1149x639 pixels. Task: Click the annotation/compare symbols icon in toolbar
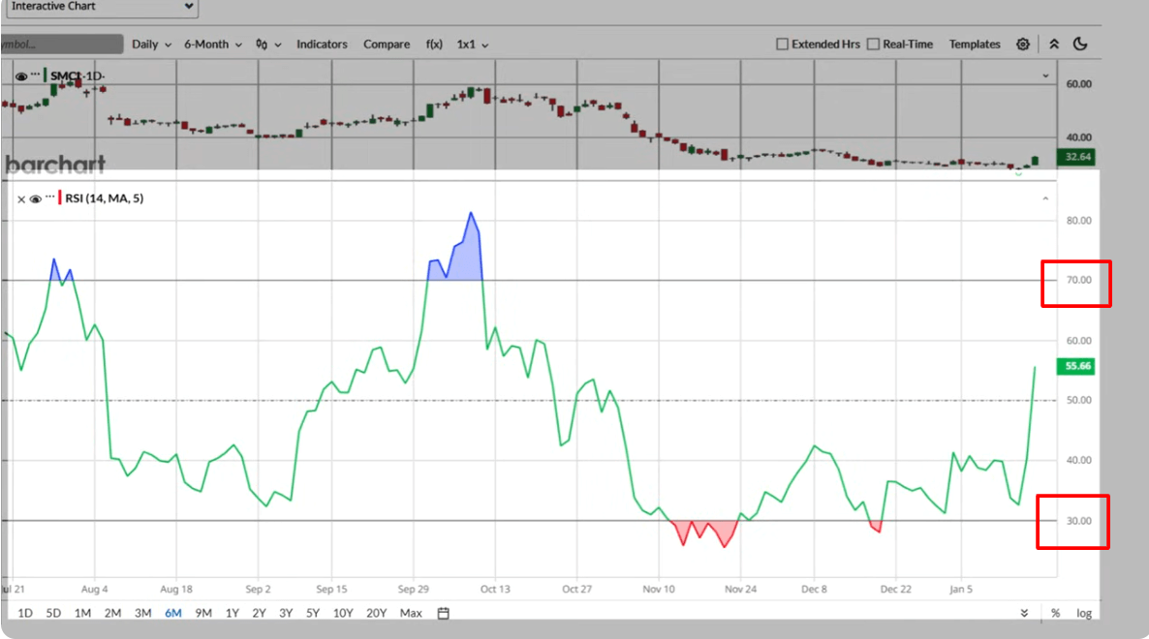click(x=263, y=44)
